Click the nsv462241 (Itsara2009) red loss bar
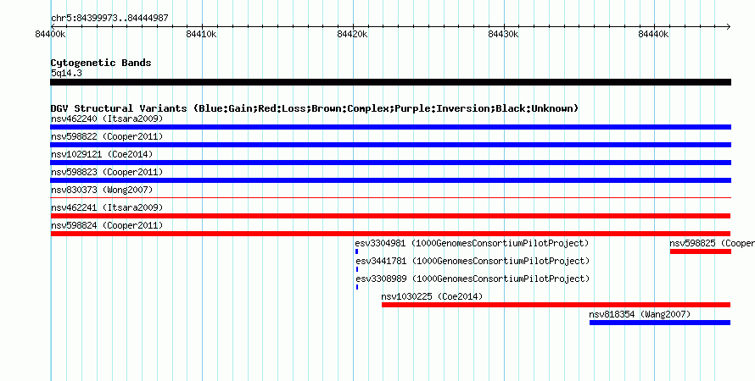The image size is (755, 381). [x=390, y=216]
